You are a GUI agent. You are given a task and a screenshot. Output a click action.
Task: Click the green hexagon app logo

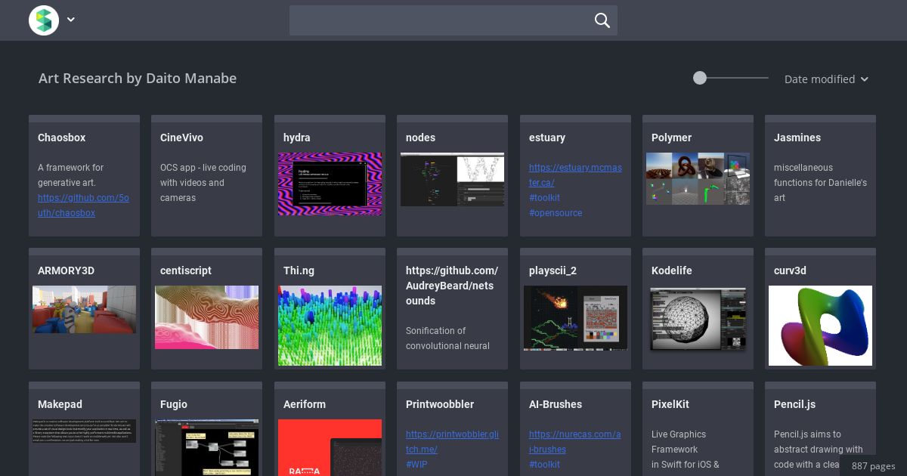pyautogui.click(x=44, y=20)
